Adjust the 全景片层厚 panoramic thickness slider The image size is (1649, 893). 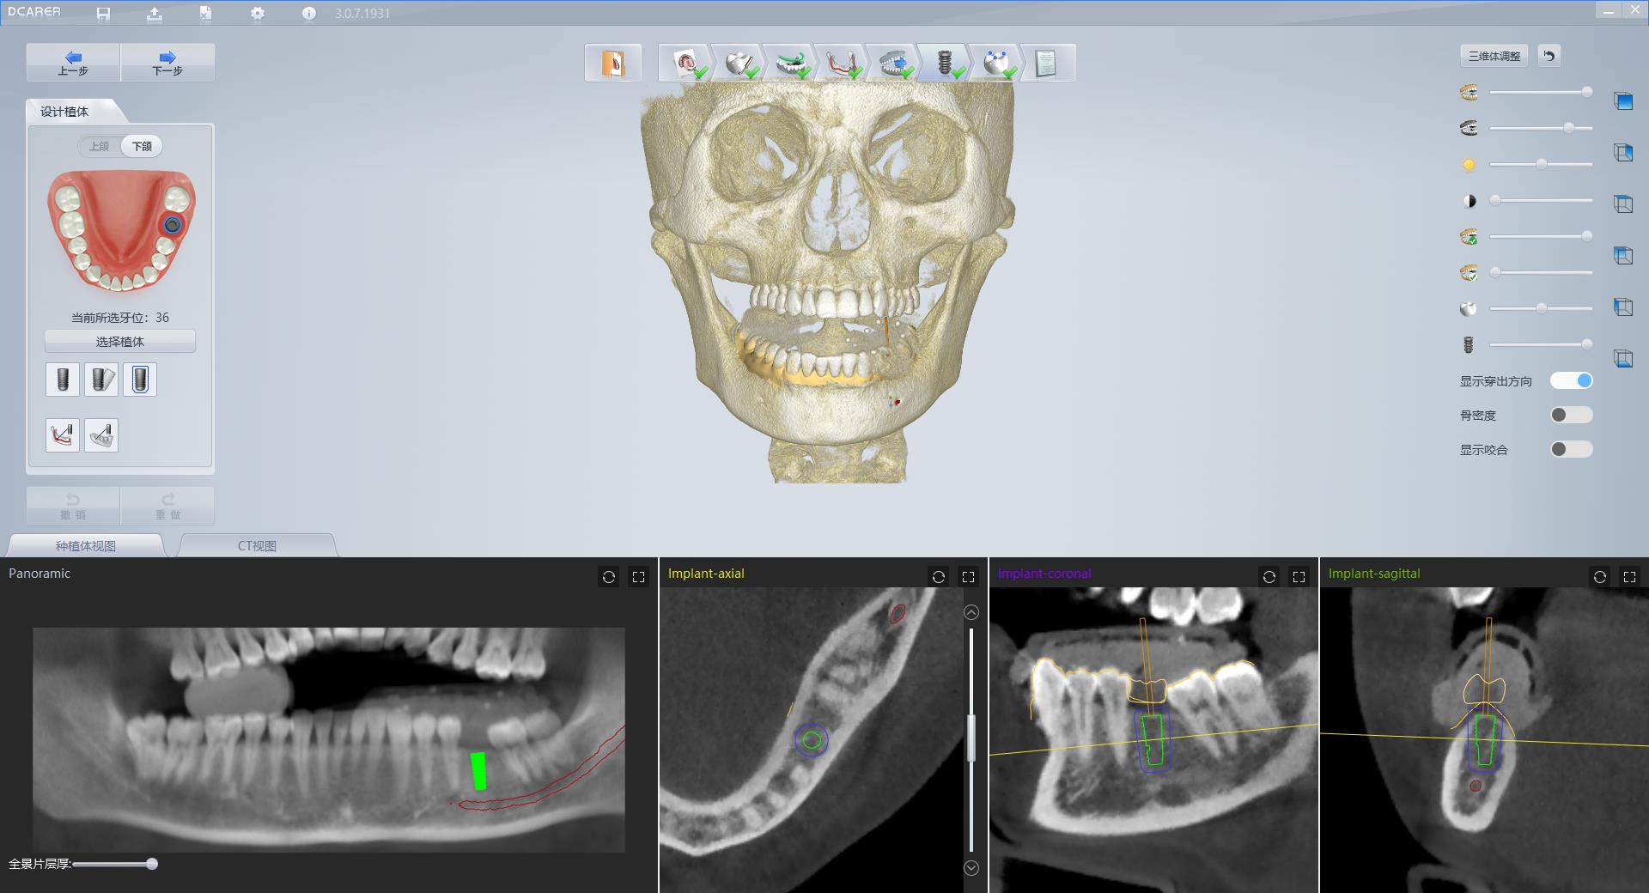(x=152, y=864)
